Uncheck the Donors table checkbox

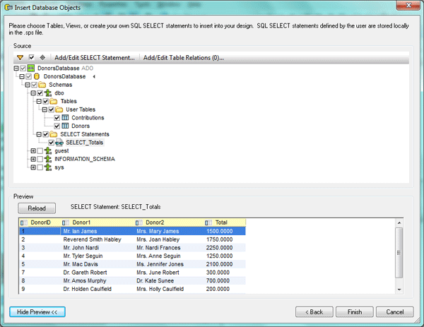coord(57,126)
